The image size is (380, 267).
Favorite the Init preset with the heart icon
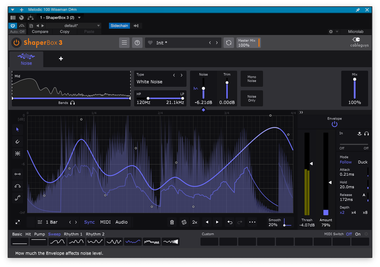(150, 43)
